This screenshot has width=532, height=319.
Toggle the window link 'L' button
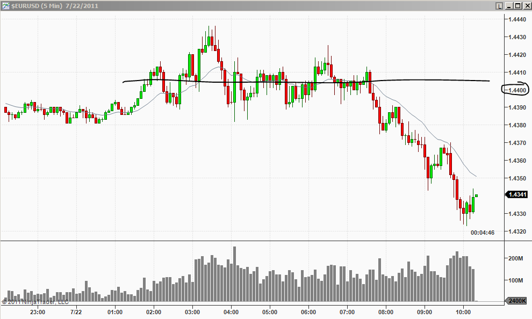pos(499,6)
